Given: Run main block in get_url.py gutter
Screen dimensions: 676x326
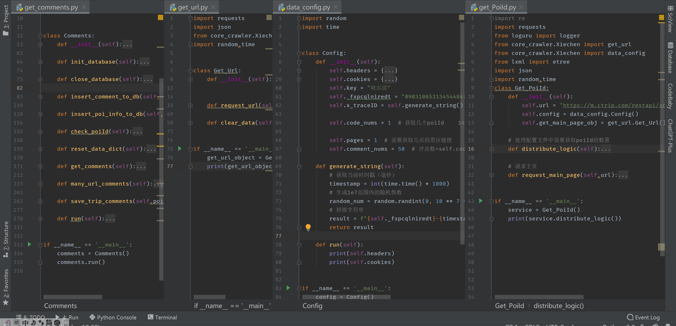Looking at the screenshot, I should click(x=180, y=149).
